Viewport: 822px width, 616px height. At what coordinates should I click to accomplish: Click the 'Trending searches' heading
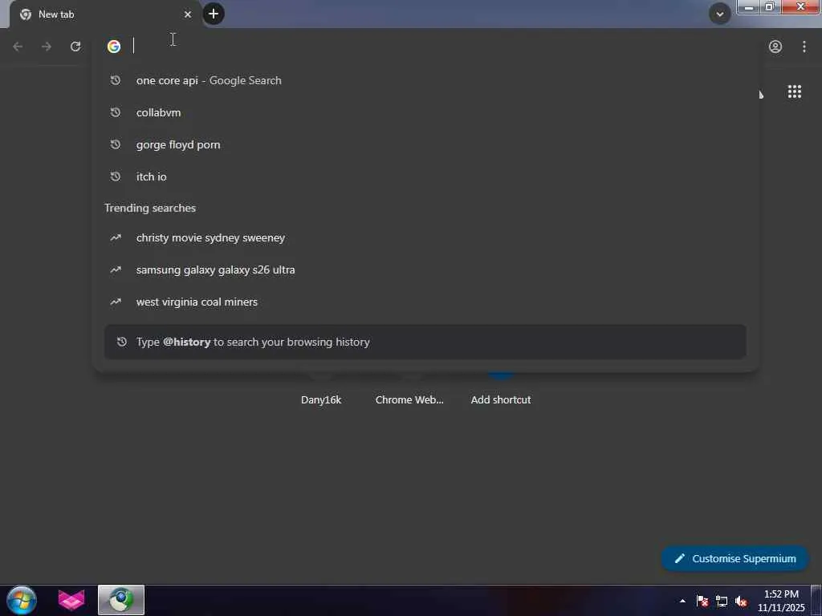(150, 208)
